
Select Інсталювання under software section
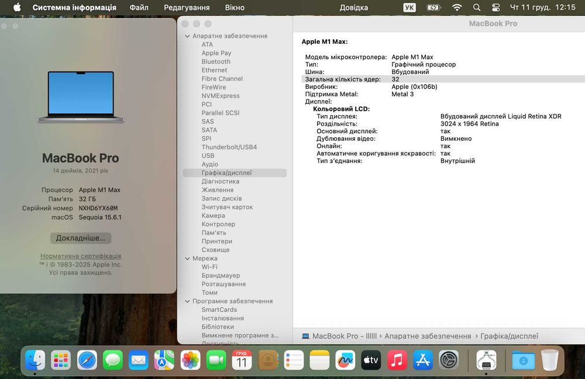coord(223,318)
